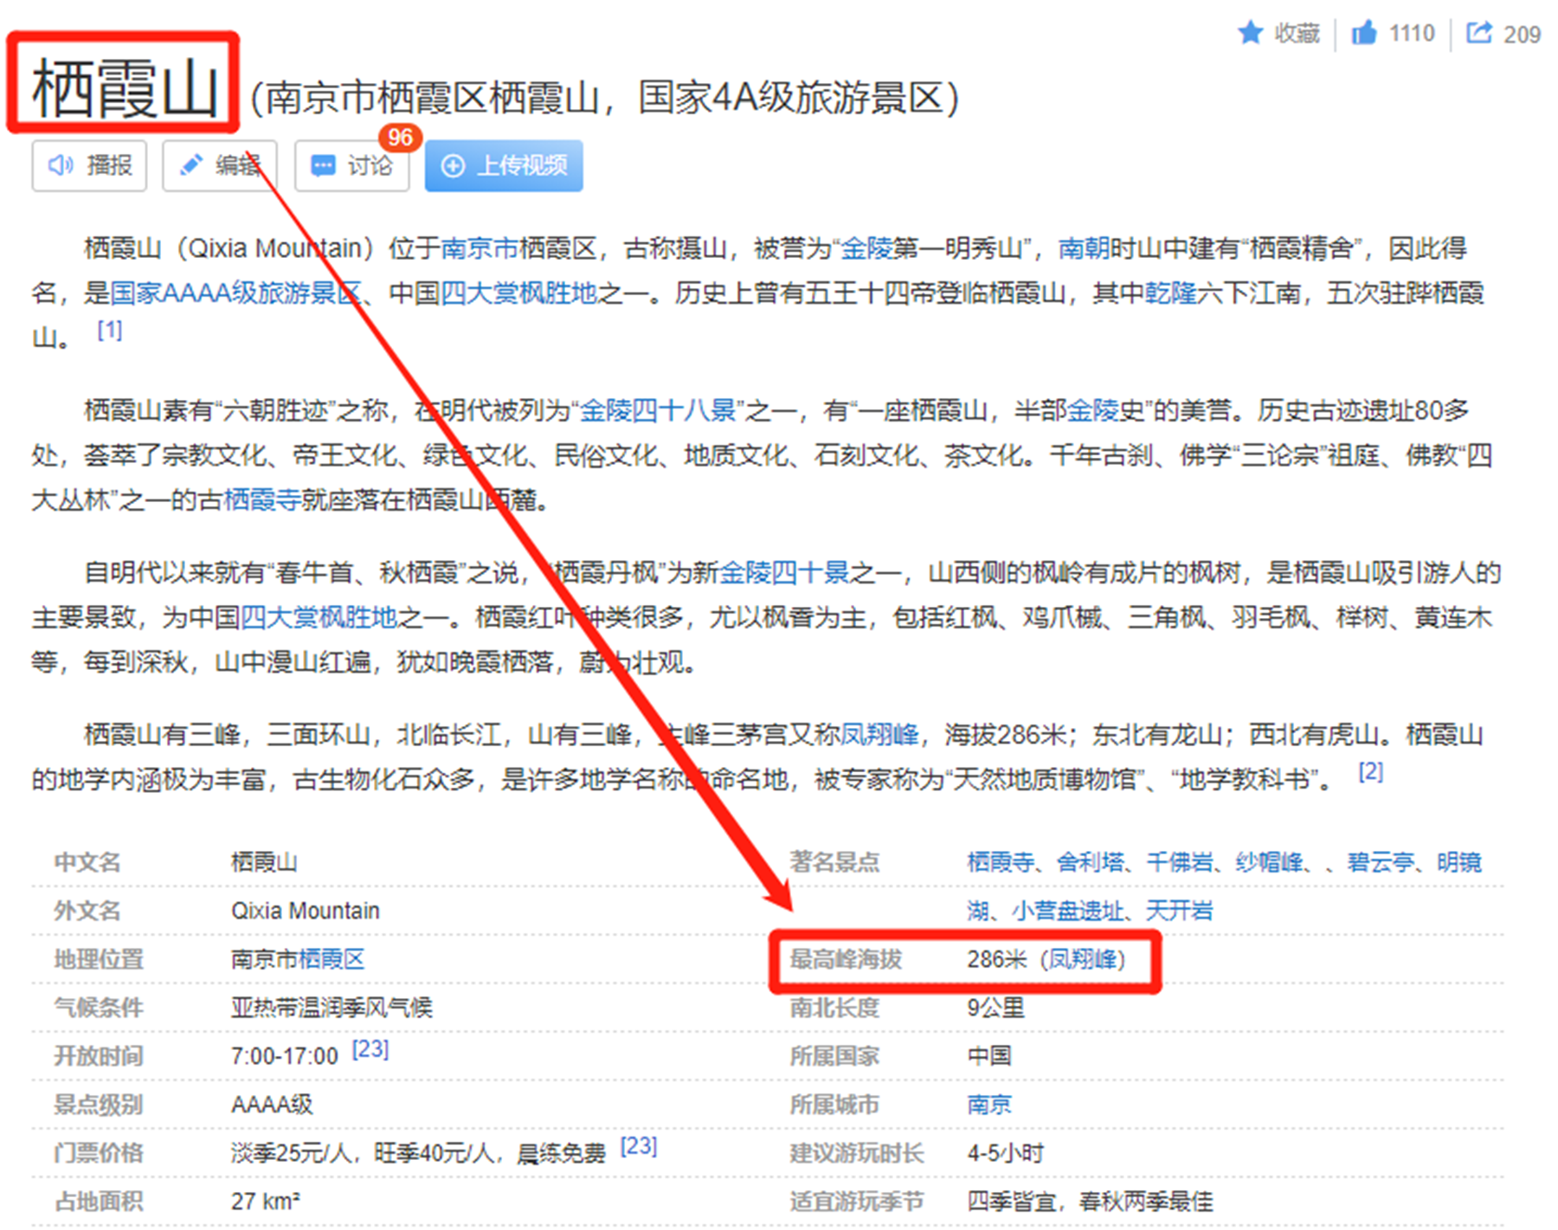Screen dimensions: 1558x1230
Task: Open the 纱帽峰 attraction link
Action: coord(1269,862)
